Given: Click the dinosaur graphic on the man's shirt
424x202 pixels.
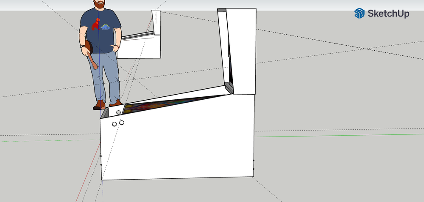Looking at the screenshot, I should point(100,25).
